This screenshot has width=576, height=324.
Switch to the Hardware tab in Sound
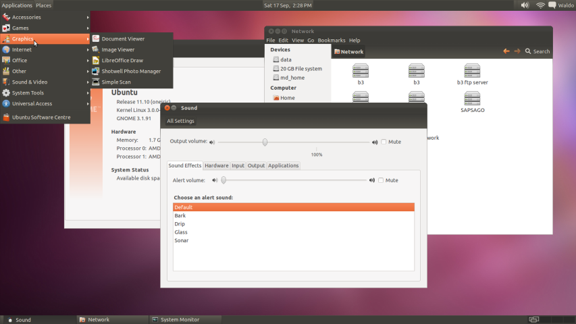coord(216,165)
